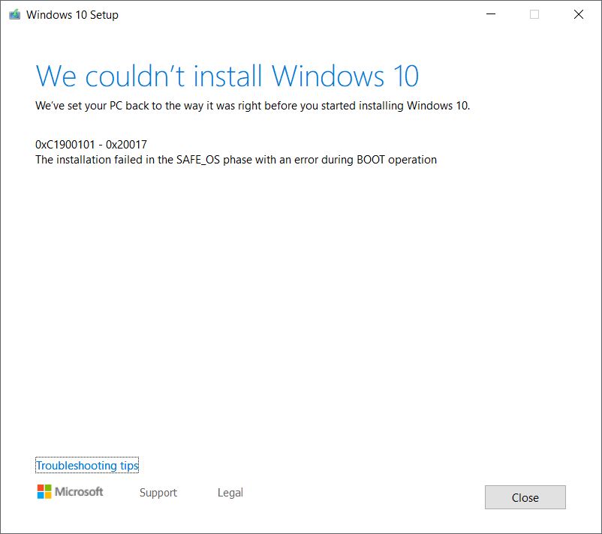Viewport: 602px width, 534px height.
Task: Click the "We've set your PC back" message
Action: pos(253,106)
